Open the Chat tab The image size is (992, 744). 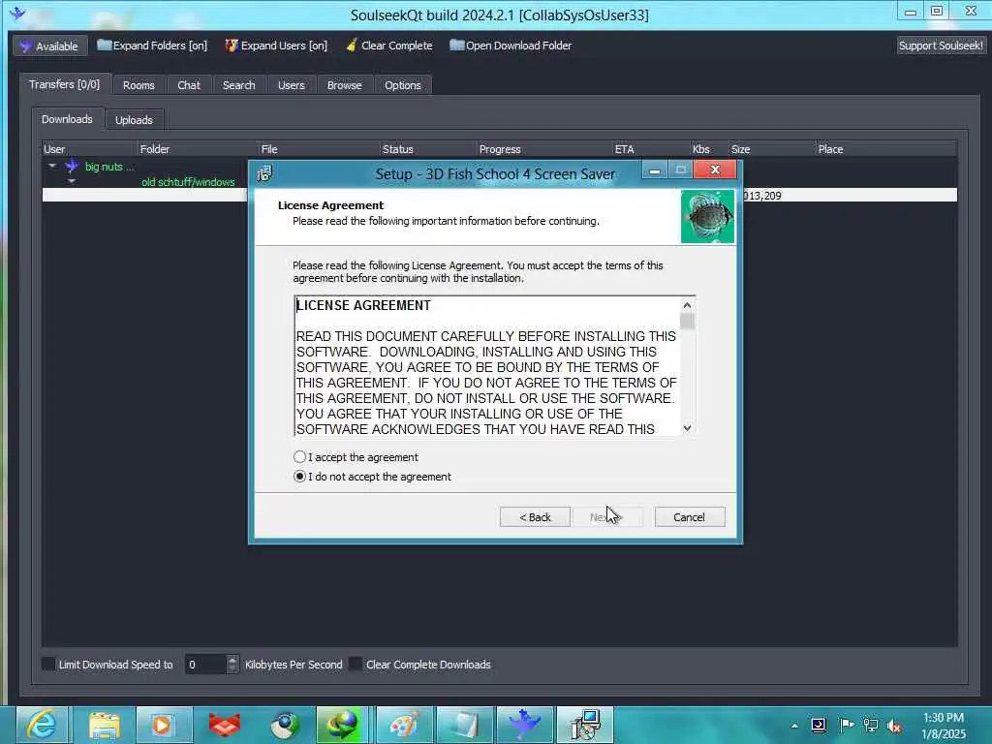[x=189, y=85]
